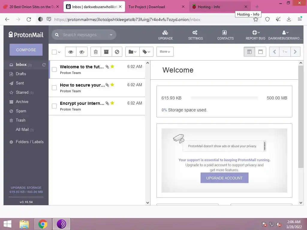Expand the select-all options arrow
Image resolution: width=307 pixels, height=230 pixels.
(x=59, y=52)
